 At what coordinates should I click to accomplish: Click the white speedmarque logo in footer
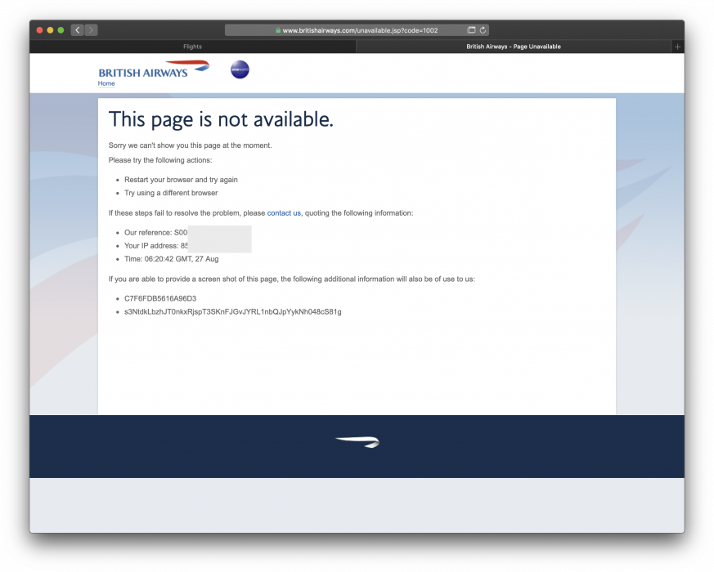[x=357, y=442]
